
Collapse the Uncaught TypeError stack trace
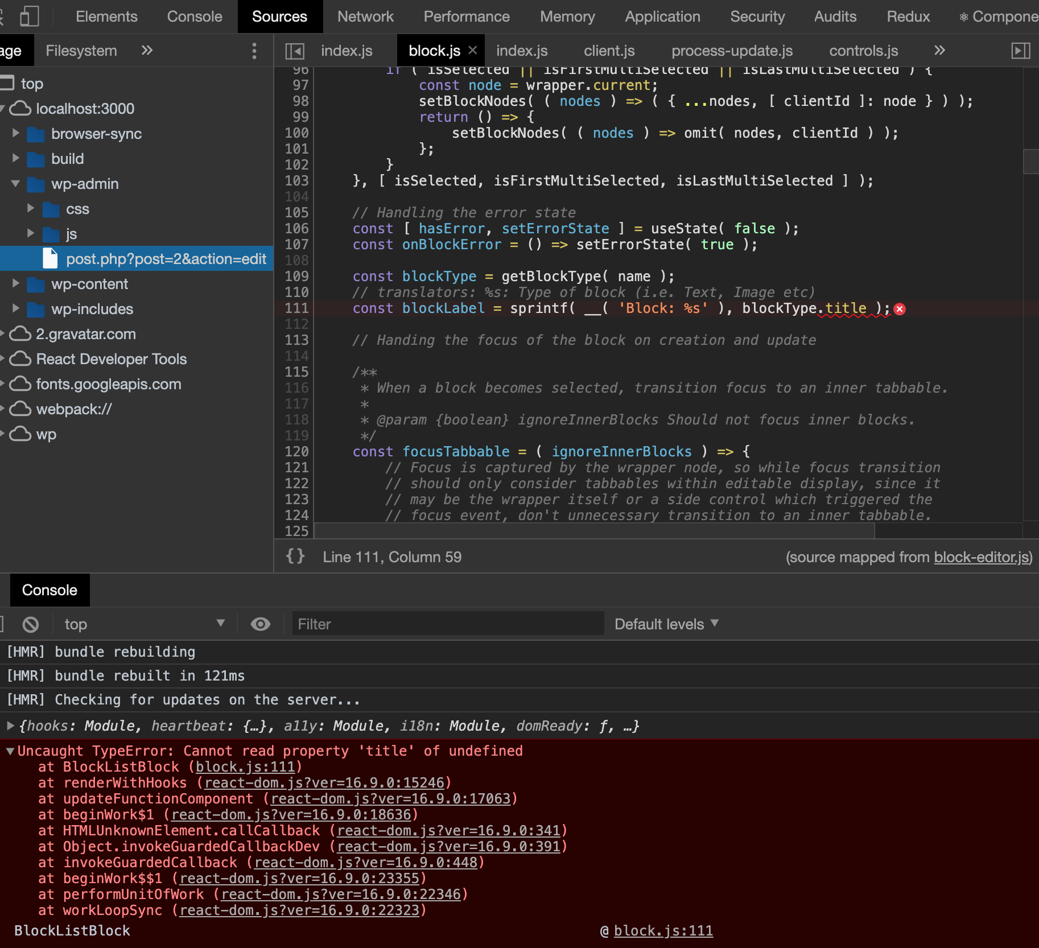(10, 751)
